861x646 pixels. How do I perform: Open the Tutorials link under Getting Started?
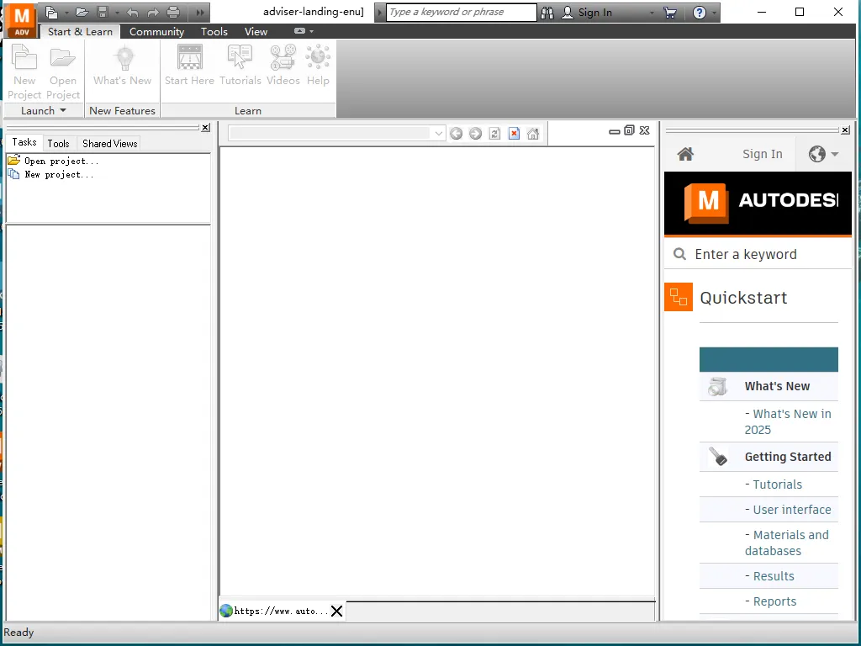pos(777,484)
